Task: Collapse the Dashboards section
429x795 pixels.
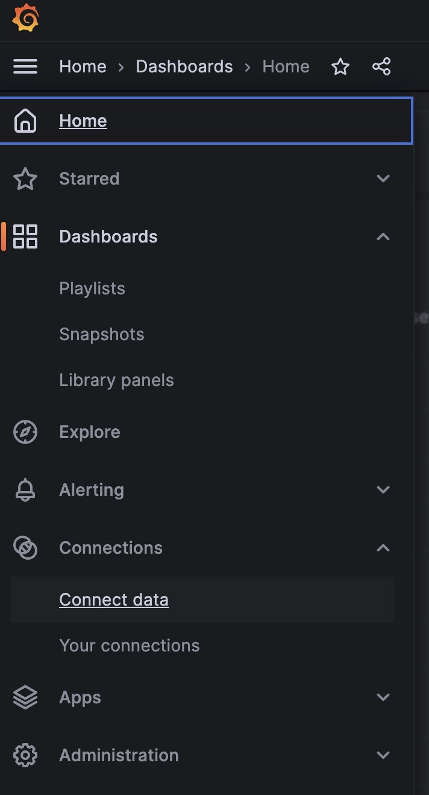Action: (383, 236)
